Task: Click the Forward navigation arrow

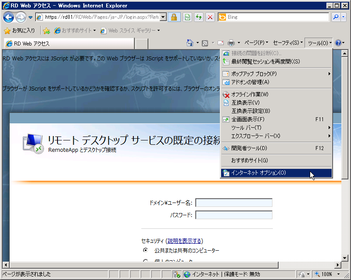Action: pyautogui.click(x=21, y=17)
